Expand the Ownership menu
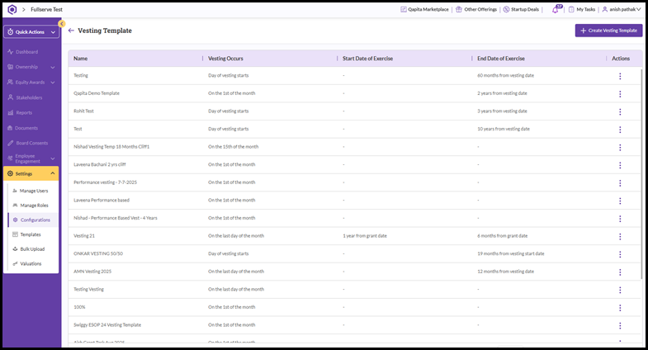The image size is (648, 350). pos(31,67)
